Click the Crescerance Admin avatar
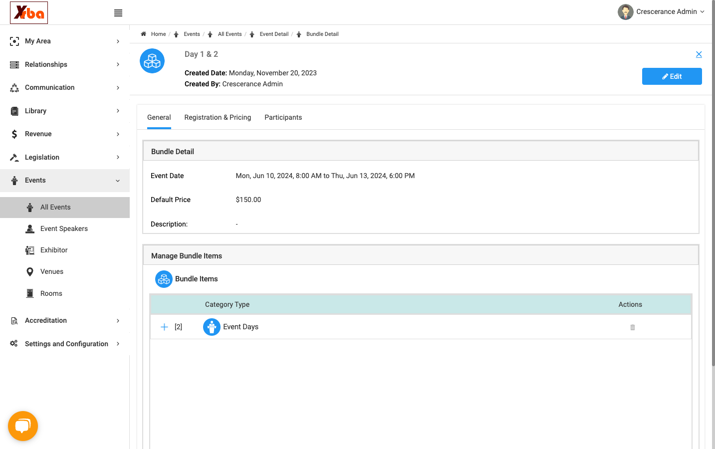The height and width of the screenshot is (449, 715). [x=626, y=12]
